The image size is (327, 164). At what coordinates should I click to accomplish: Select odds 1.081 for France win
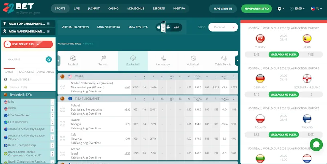coord(136,124)
